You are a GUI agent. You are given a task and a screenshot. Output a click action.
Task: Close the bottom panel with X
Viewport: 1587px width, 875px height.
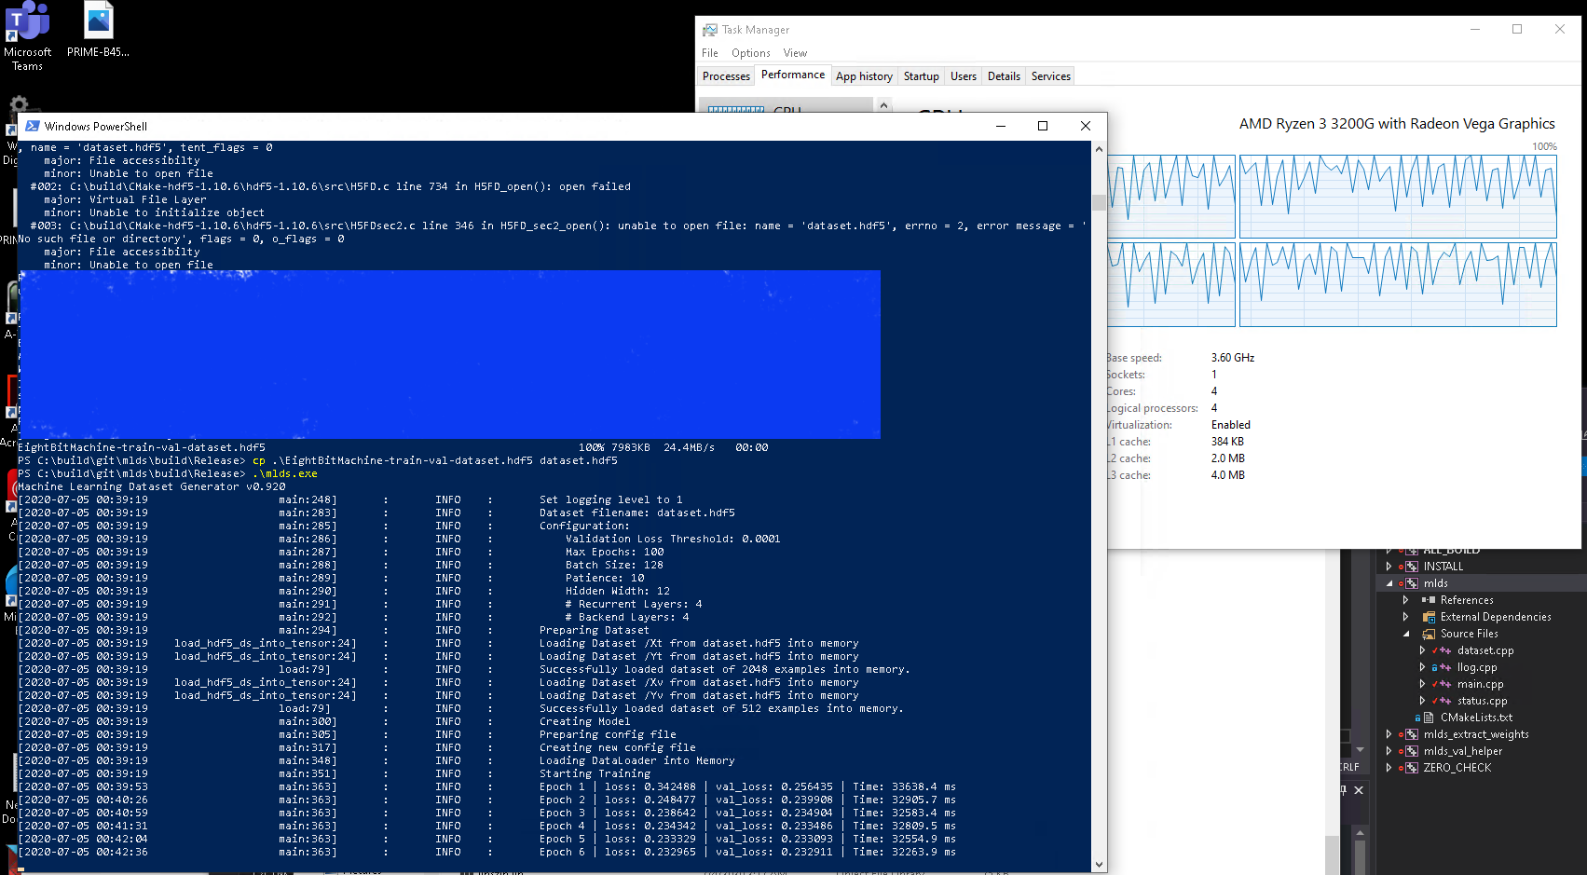click(x=1359, y=790)
